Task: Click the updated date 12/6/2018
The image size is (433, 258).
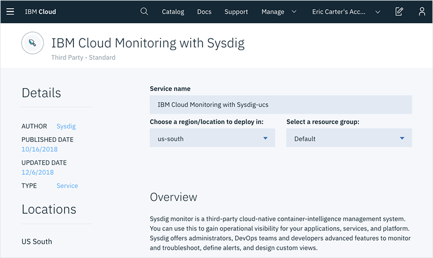Action: [x=38, y=172]
